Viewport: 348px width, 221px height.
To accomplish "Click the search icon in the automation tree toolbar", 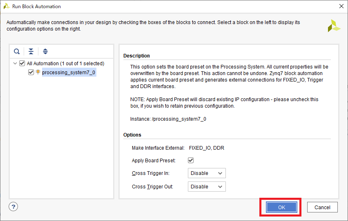I will 17,51.
